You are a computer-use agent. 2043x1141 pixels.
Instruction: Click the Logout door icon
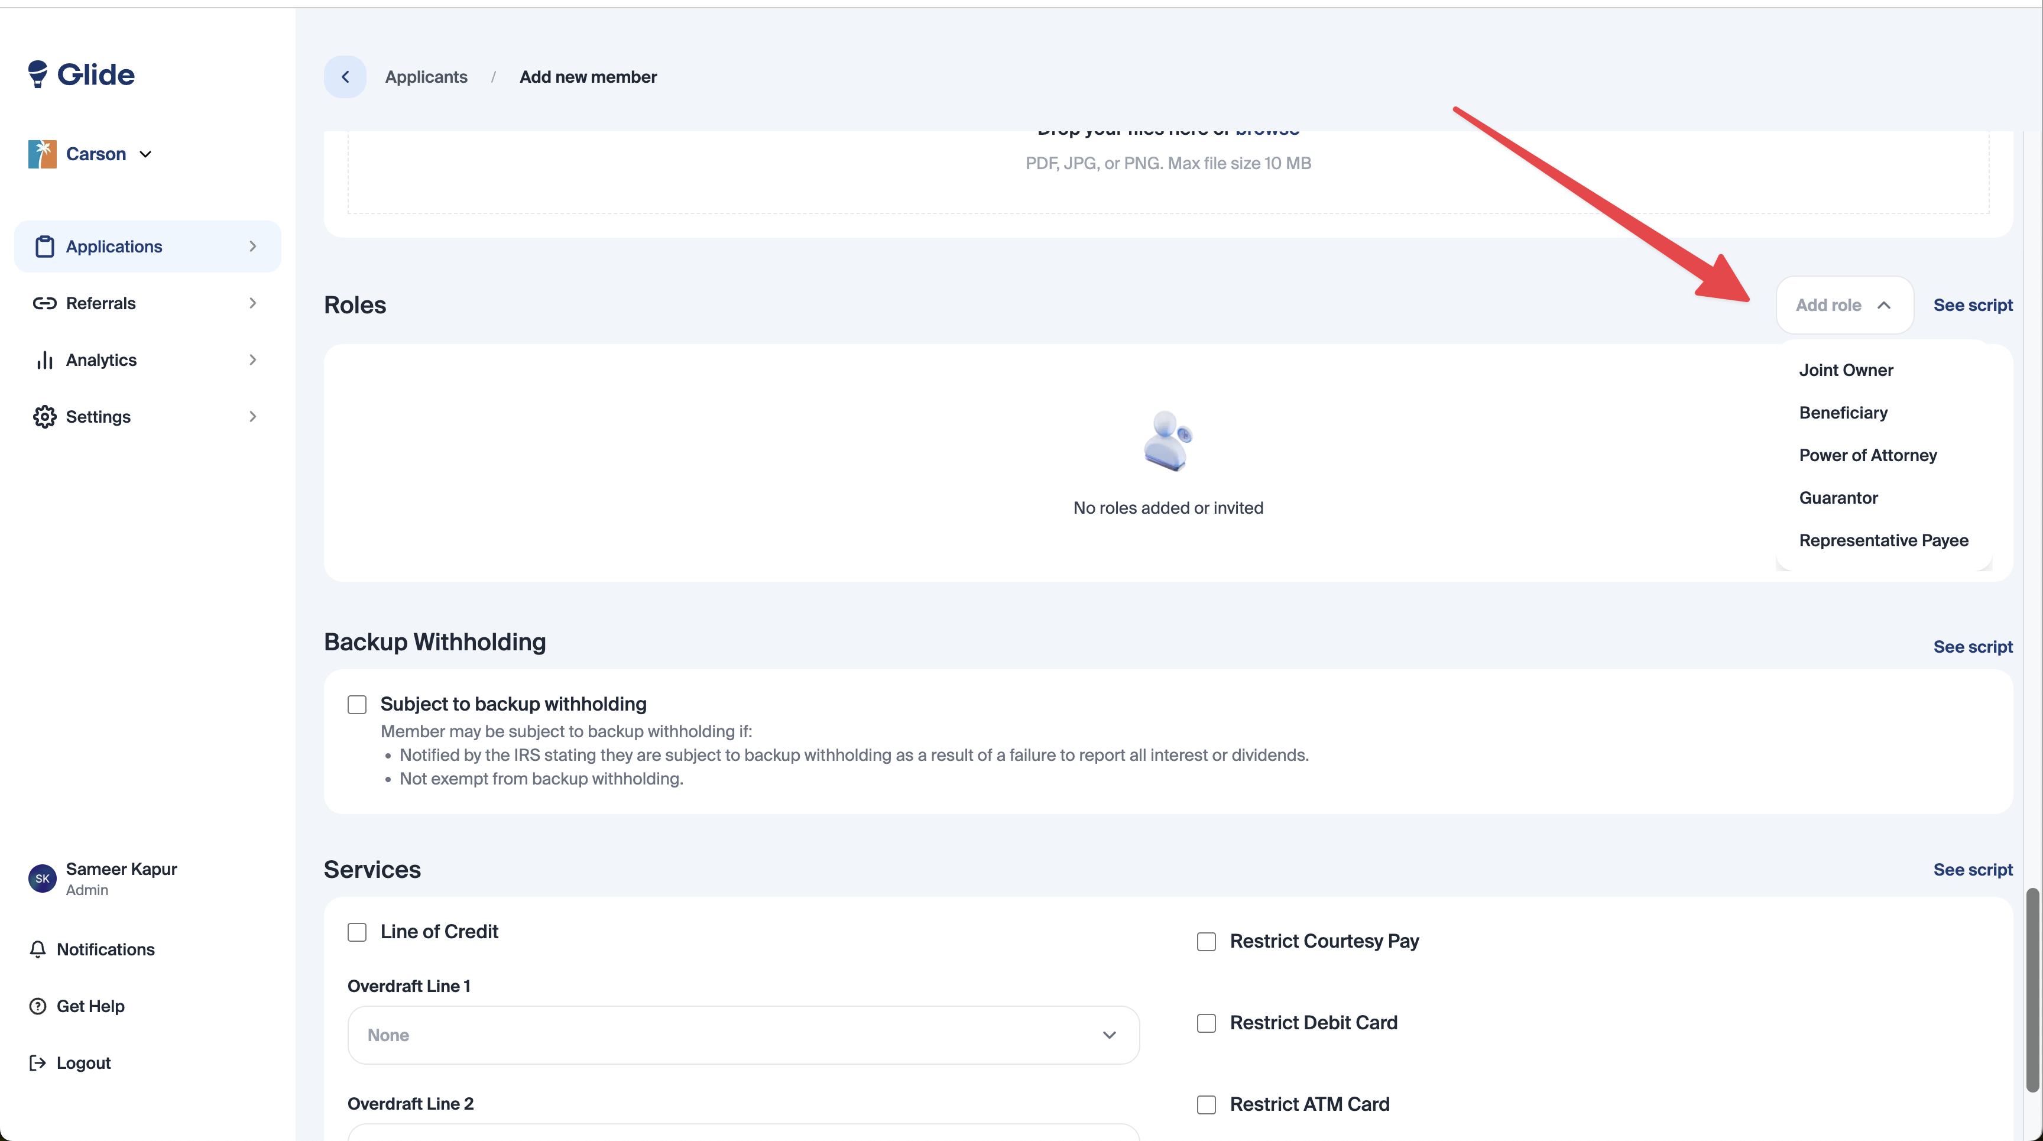coord(37,1062)
